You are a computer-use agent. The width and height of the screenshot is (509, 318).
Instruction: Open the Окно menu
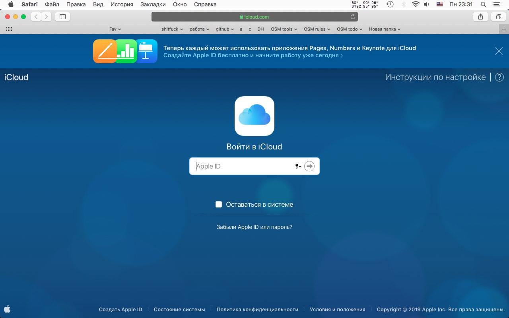[180, 4]
